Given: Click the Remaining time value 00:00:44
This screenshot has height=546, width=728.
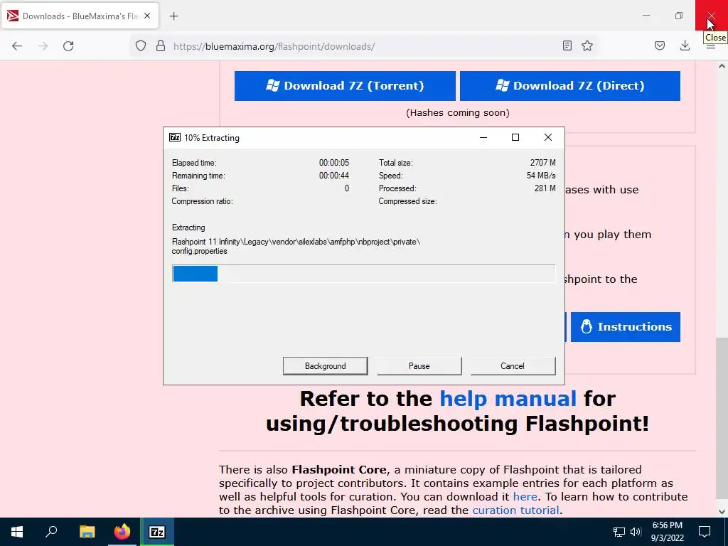Looking at the screenshot, I should point(334,176).
